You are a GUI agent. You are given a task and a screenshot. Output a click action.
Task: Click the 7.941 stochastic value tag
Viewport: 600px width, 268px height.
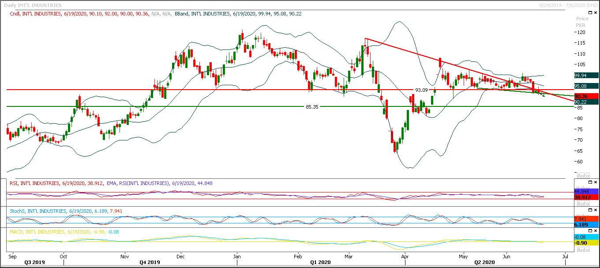pos(586,219)
